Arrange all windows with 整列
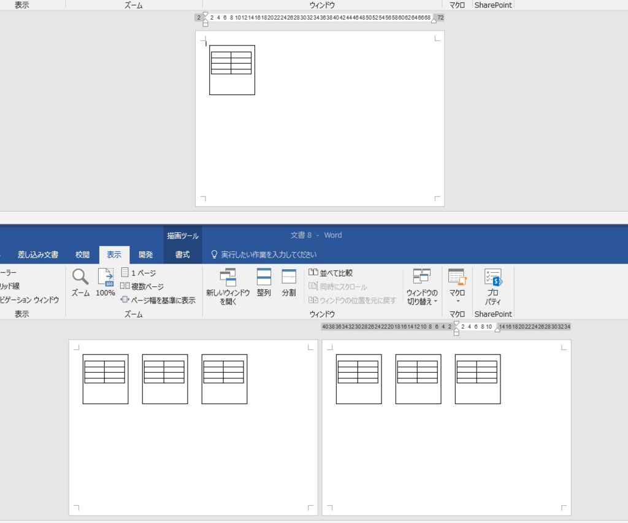628x523 pixels. [264, 282]
